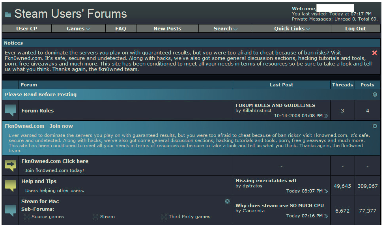Image resolution: width=383 pixels, height=228 pixels.
Task: Click the Threads column header
Action: coord(342,85)
